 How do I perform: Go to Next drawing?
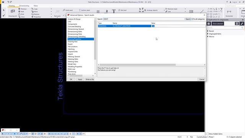(21, 11)
